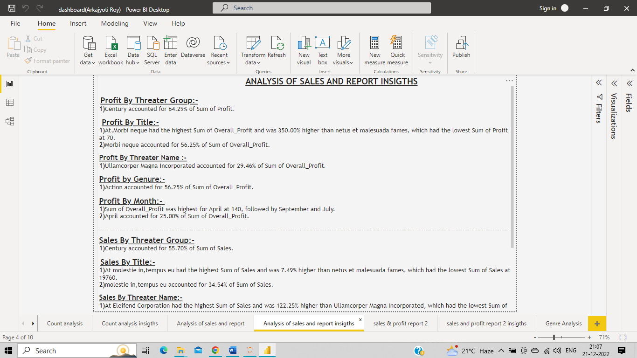Image resolution: width=637 pixels, height=358 pixels.
Task: Insert a Text box
Action: [322, 50]
